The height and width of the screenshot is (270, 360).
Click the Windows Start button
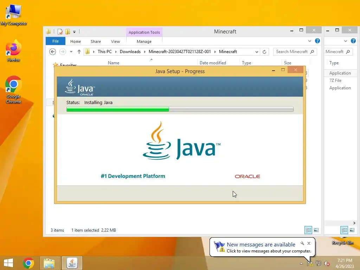[8, 263]
